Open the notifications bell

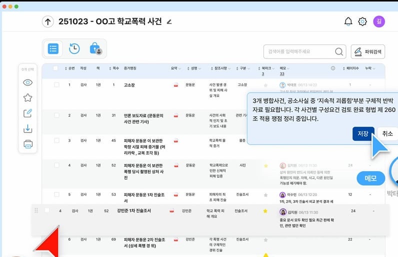(348, 21)
